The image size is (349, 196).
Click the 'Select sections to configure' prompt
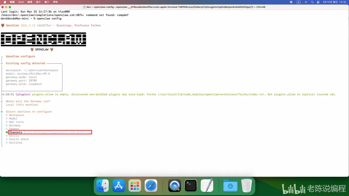[x=29, y=112]
